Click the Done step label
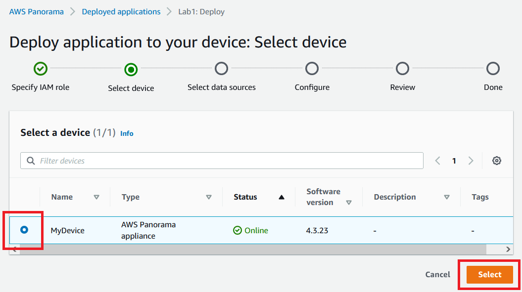 coord(493,87)
